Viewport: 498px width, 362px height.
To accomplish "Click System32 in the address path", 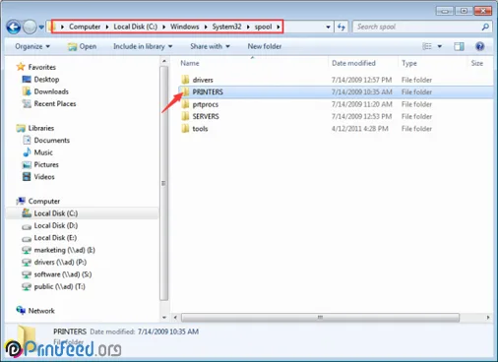I will (226, 27).
